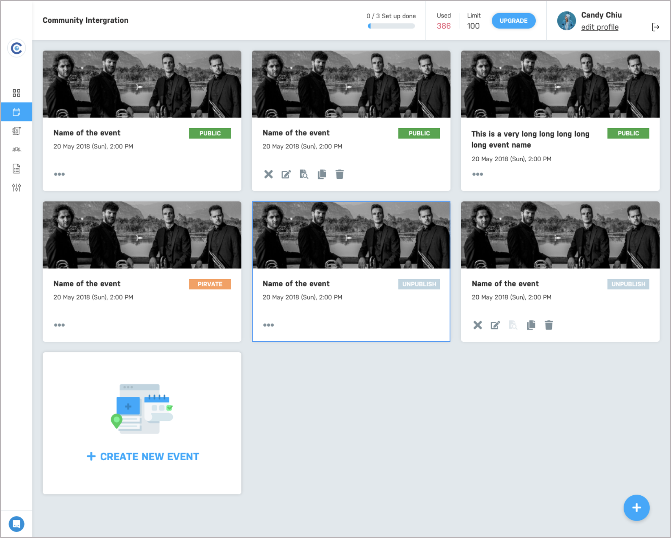Image resolution: width=671 pixels, height=538 pixels.
Task: Click the X icon on the right UNPUBLISH card
Action: click(477, 325)
